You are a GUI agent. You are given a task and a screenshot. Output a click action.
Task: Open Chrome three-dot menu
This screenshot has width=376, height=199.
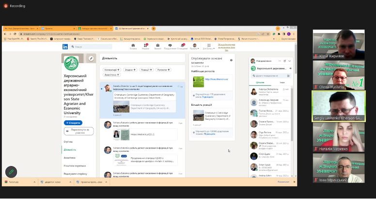pos(294,34)
